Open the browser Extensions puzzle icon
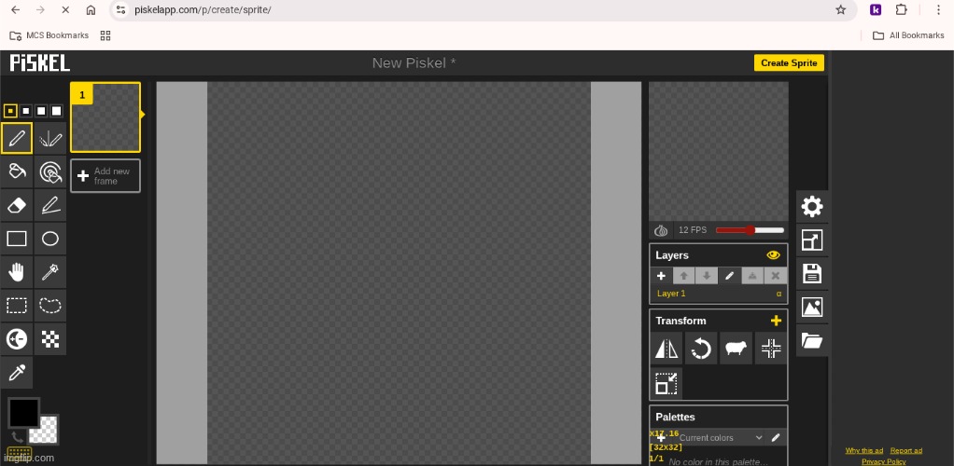 [902, 9]
